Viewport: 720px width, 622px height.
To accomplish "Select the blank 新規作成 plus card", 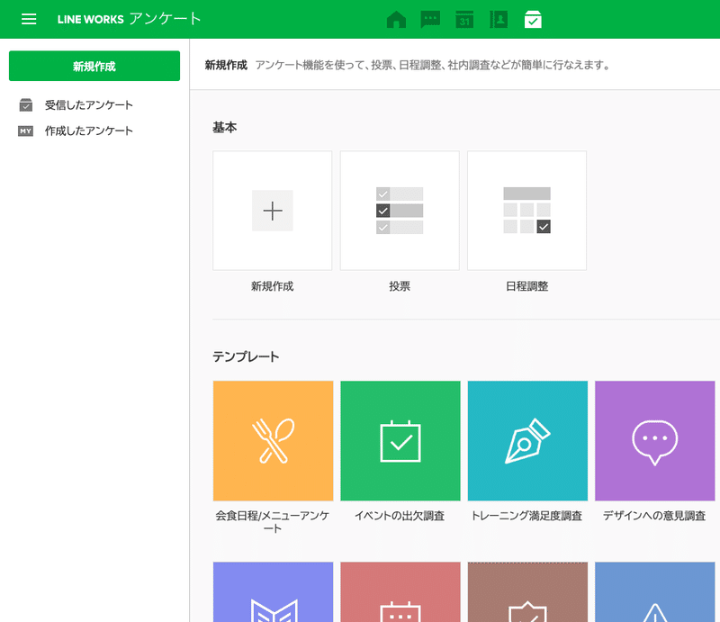I will (273, 211).
